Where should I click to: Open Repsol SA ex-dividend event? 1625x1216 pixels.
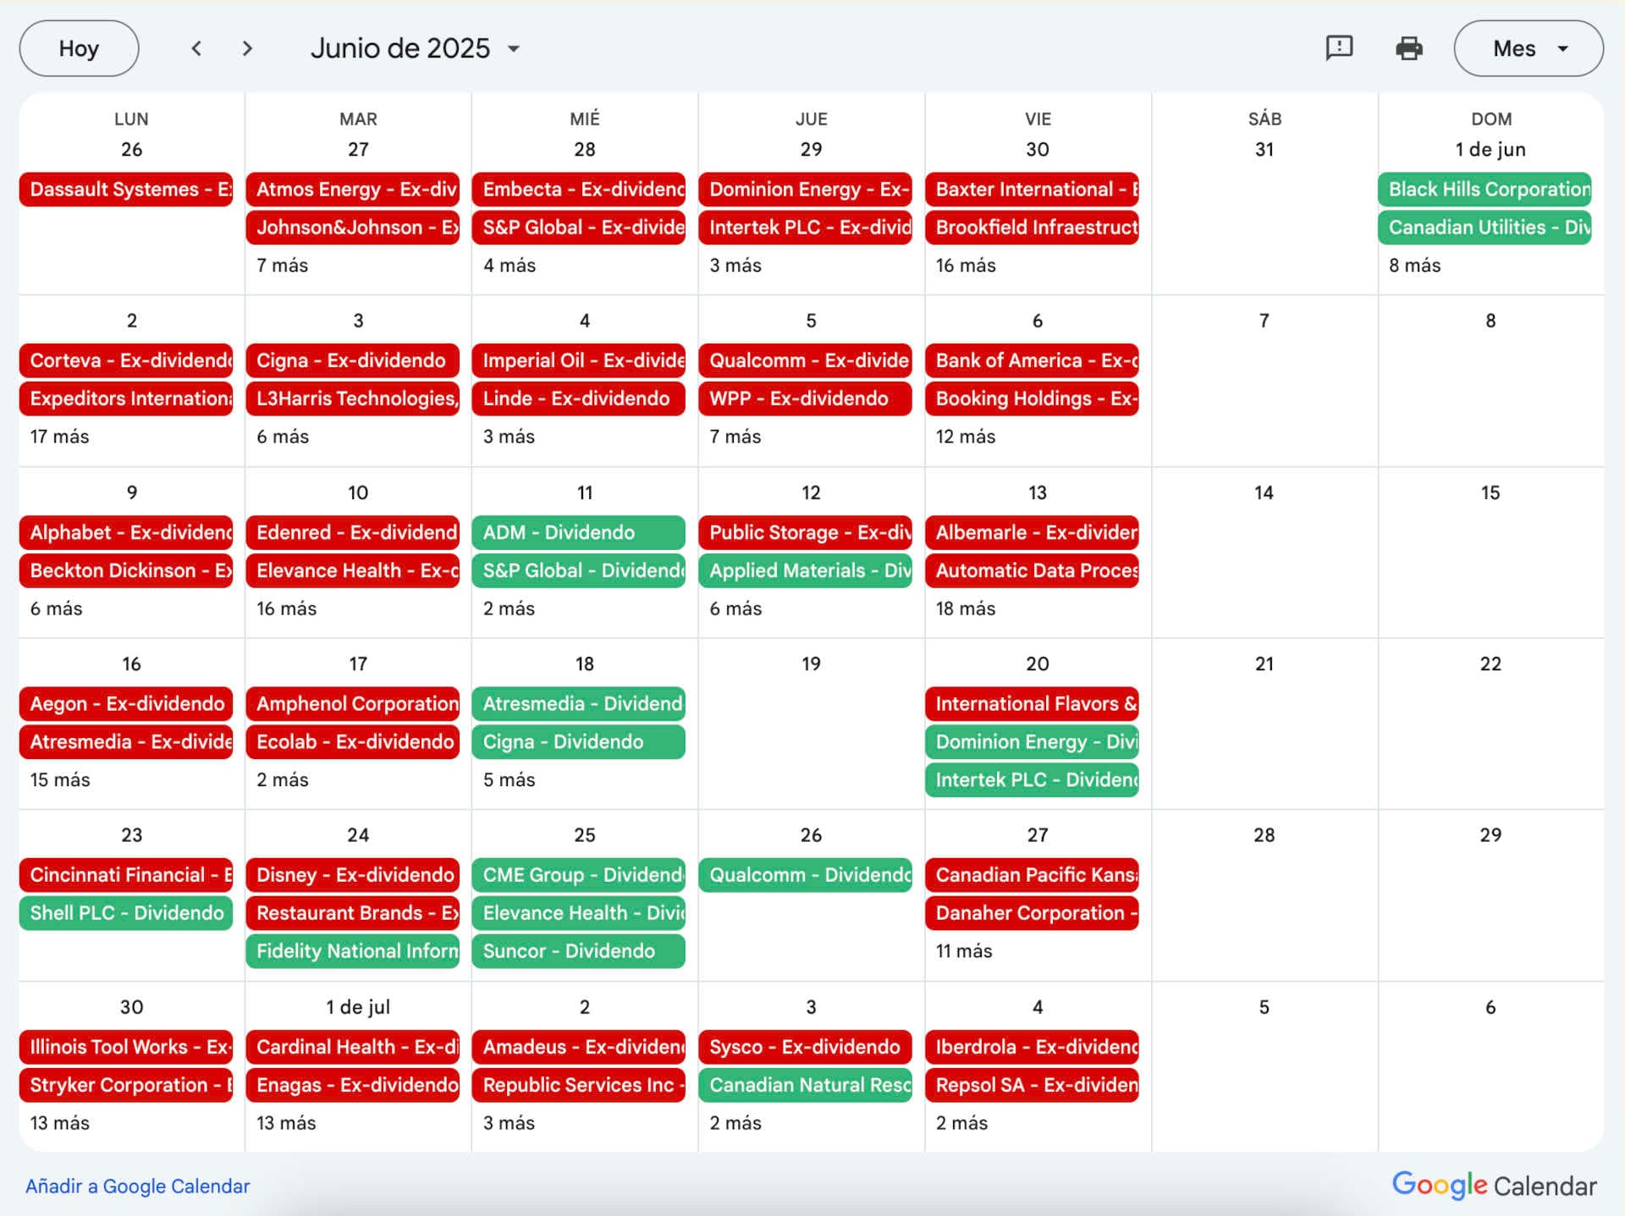(1032, 1085)
